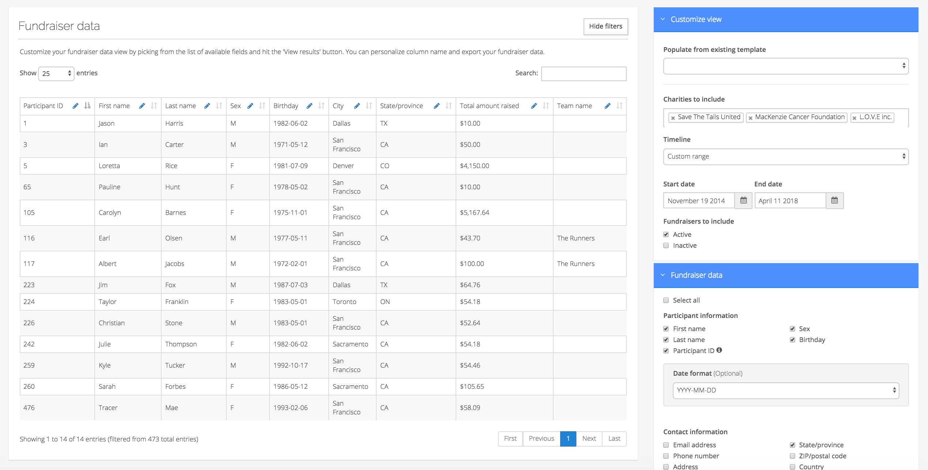Enable the Email address checkbox

point(666,445)
